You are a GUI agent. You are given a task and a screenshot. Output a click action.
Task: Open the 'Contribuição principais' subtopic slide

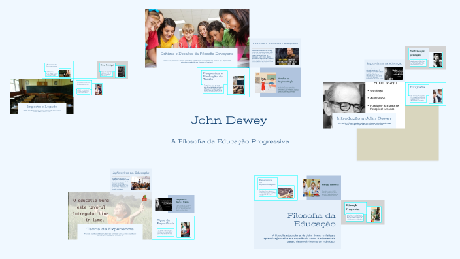point(425,58)
